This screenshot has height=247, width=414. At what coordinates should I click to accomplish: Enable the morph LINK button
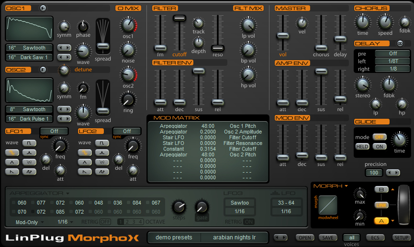coord(381,205)
